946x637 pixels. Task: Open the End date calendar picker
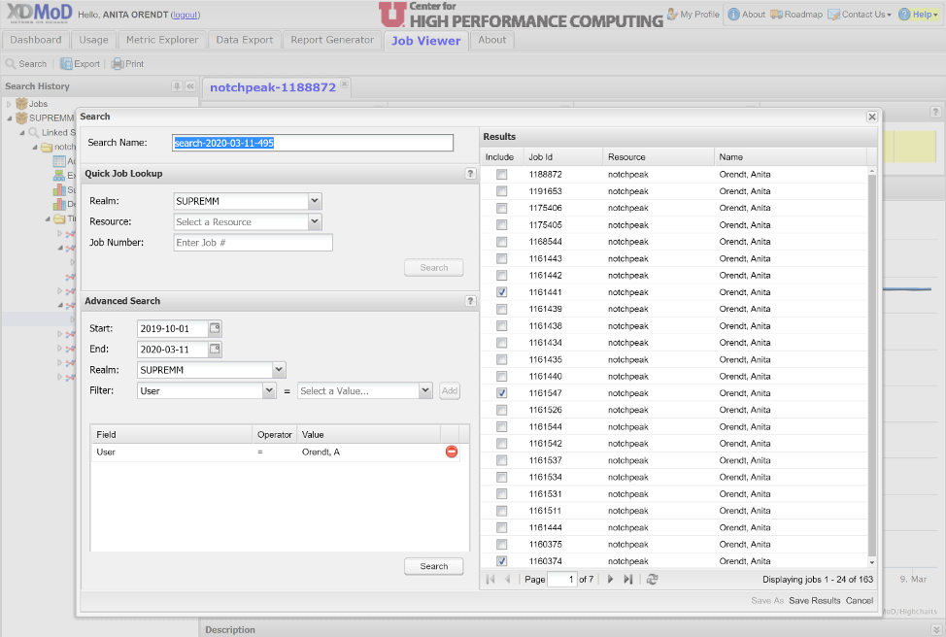tap(215, 350)
